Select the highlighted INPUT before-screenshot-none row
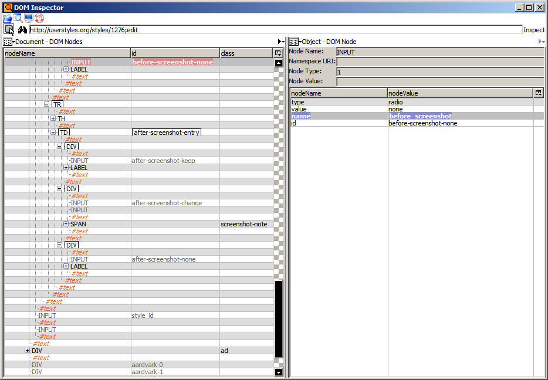This screenshot has width=548, height=380. pyautogui.click(x=138, y=62)
